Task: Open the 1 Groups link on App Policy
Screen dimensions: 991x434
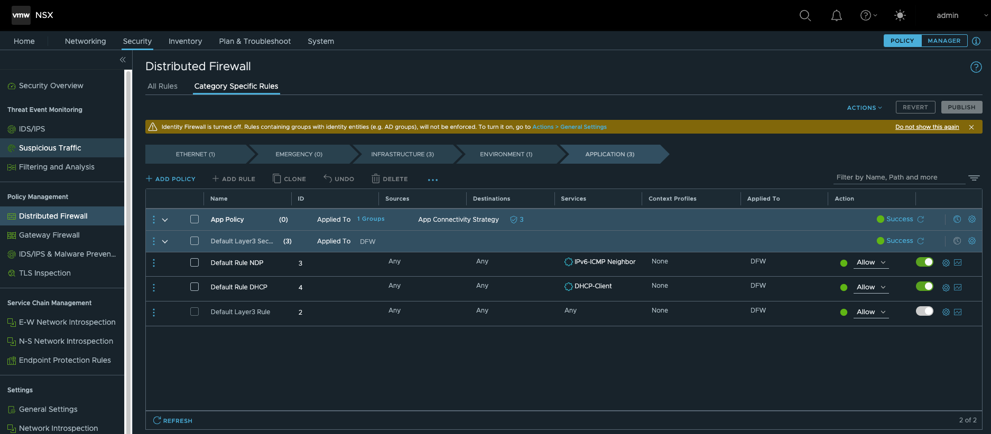Action: point(371,219)
